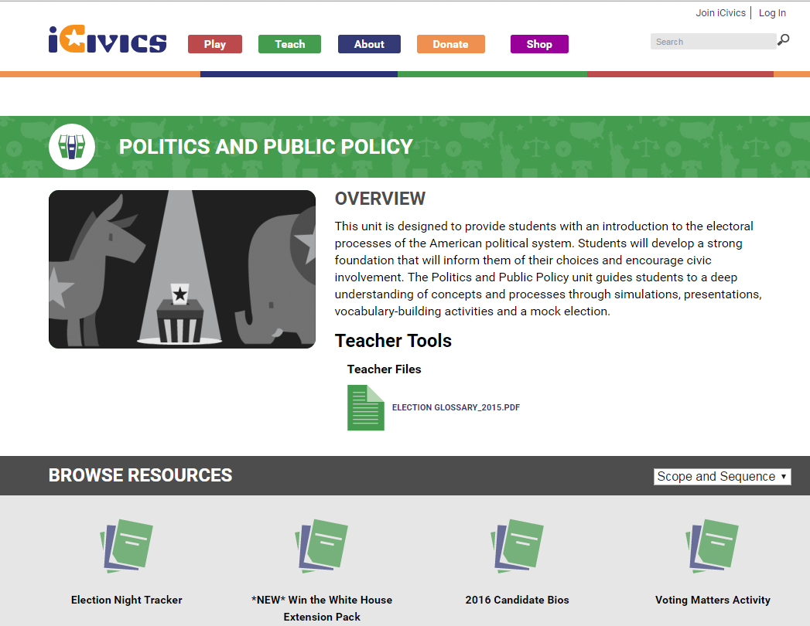
Task: Open Voting Matters Activity title link
Action: tap(713, 600)
